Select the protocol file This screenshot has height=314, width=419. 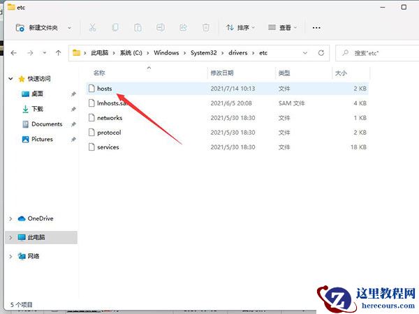click(228, 133)
